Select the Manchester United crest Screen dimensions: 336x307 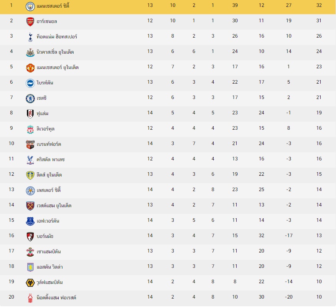click(30, 68)
